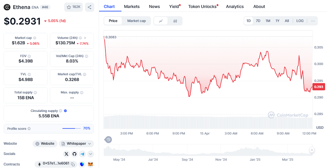Open the chart more options ellipsis
The width and height of the screenshot is (327, 168).
click(x=313, y=21)
